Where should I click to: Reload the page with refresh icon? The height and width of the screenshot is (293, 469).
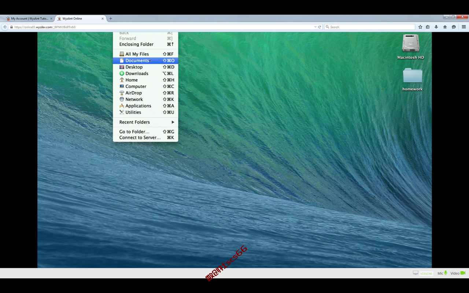pyautogui.click(x=320, y=27)
